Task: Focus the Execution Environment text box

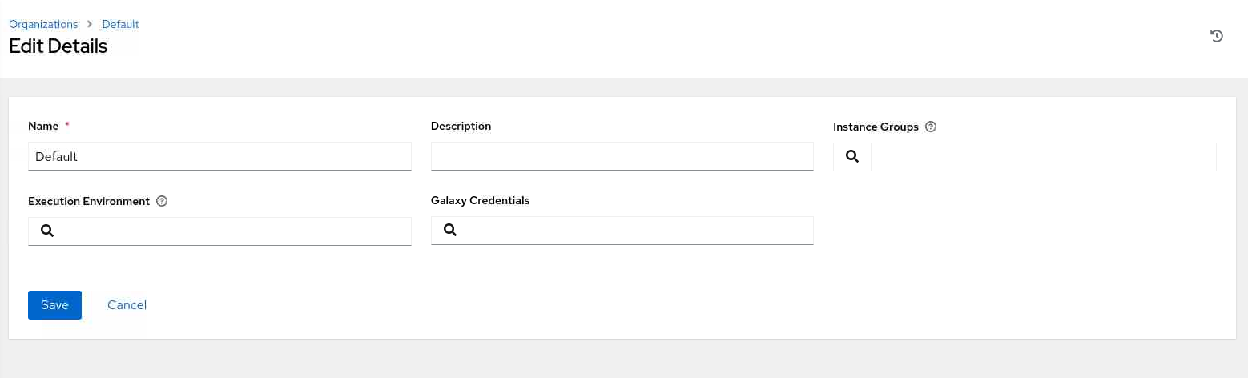Action: pos(239,231)
